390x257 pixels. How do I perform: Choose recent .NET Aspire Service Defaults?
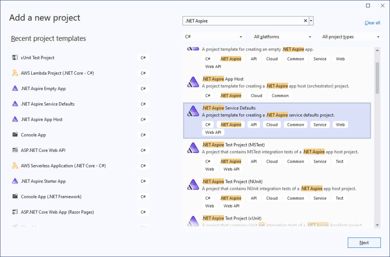pos(48,104)
